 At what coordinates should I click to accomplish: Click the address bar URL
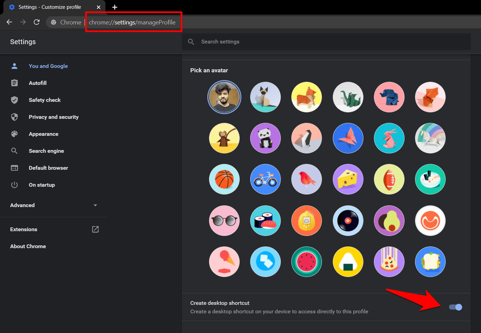(x=132, y=22)
